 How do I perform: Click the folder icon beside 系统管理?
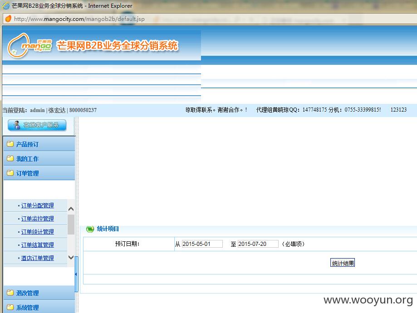(x=10, y=308)
